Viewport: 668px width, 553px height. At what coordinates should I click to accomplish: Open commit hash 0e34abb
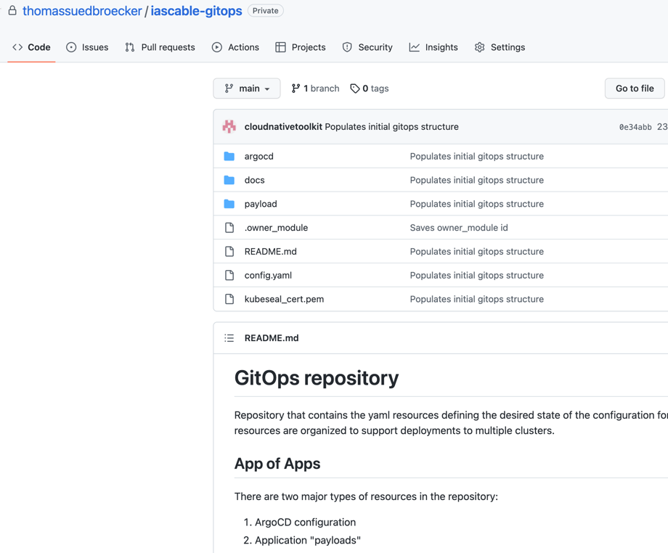pos(635,127)
